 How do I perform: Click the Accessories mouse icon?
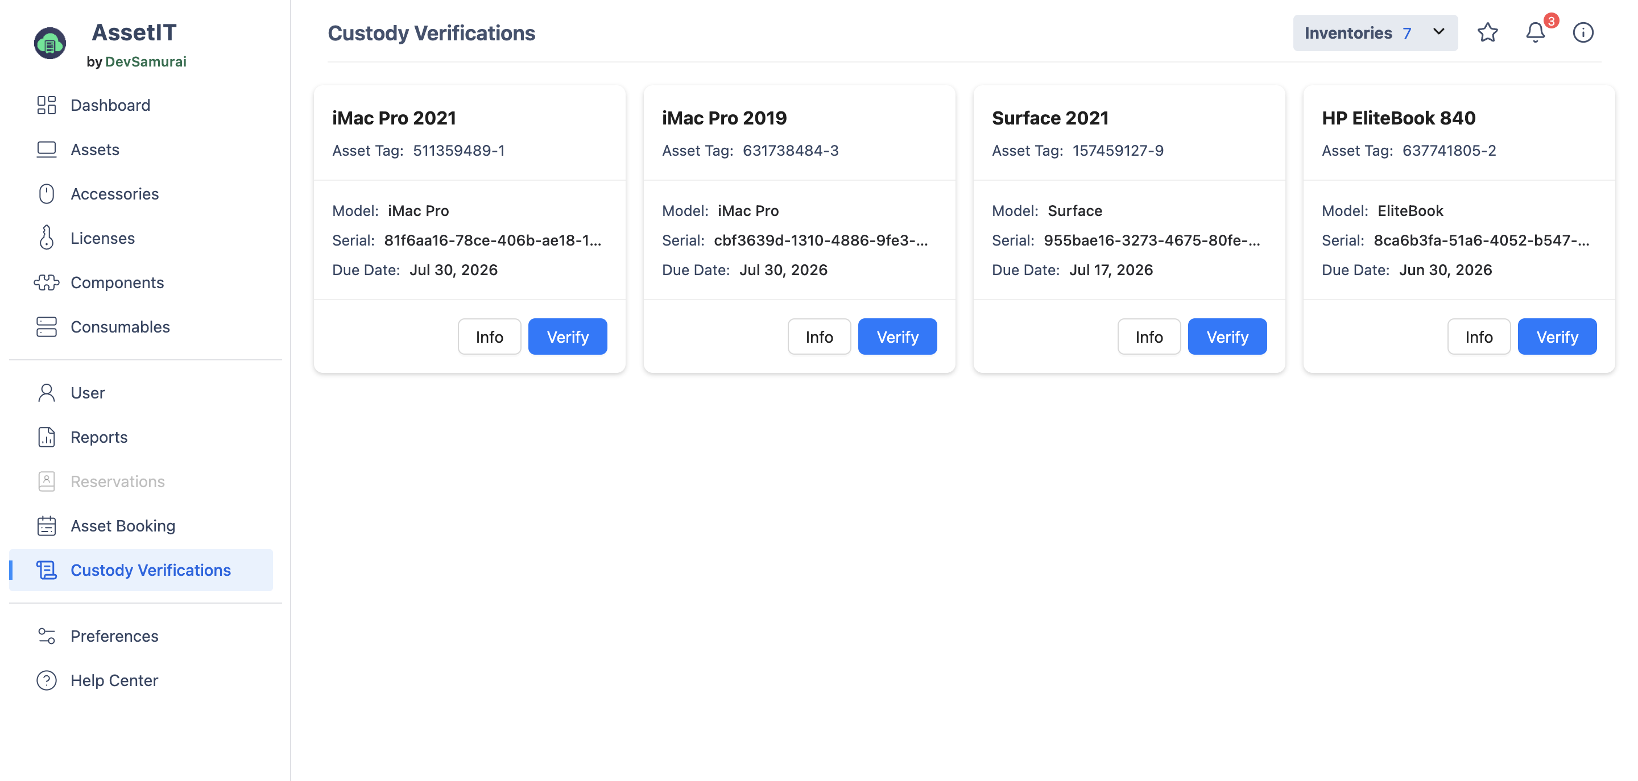[47, 194]
